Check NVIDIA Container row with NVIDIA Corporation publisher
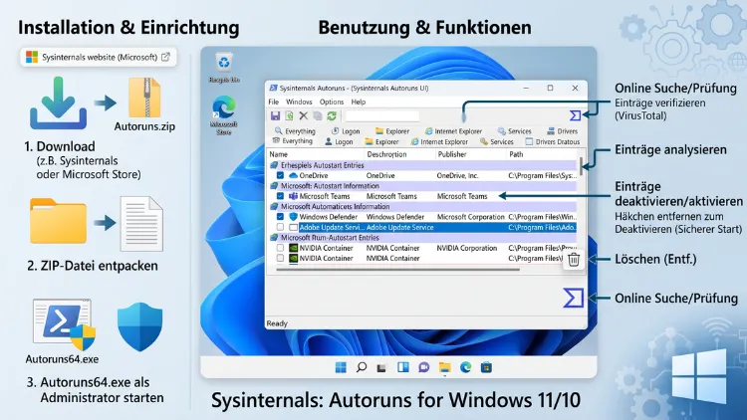 click(280, 248)
